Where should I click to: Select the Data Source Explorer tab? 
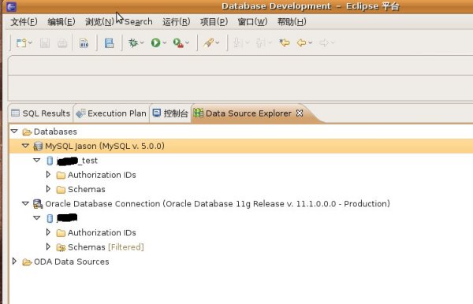coord(248,113)
